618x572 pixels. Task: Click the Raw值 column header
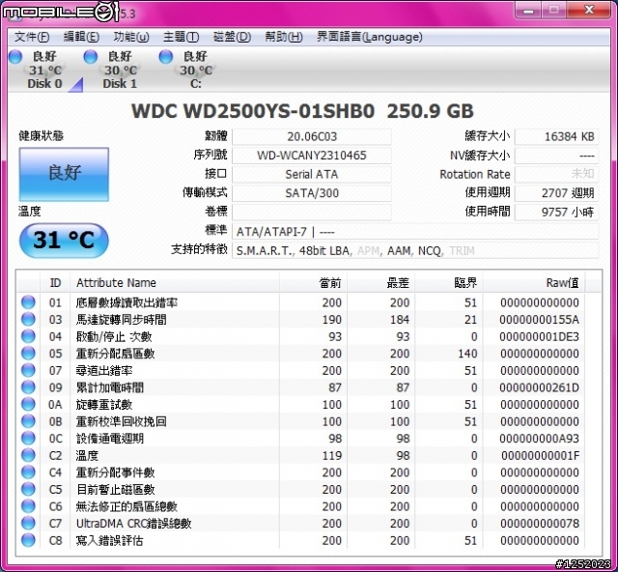534,283
